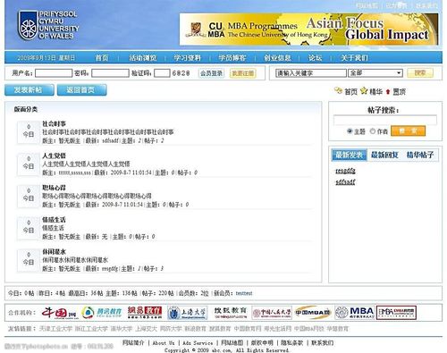Focus the 密码 input field
This screenshot has width=447, height=353.
tap(110, 73)
